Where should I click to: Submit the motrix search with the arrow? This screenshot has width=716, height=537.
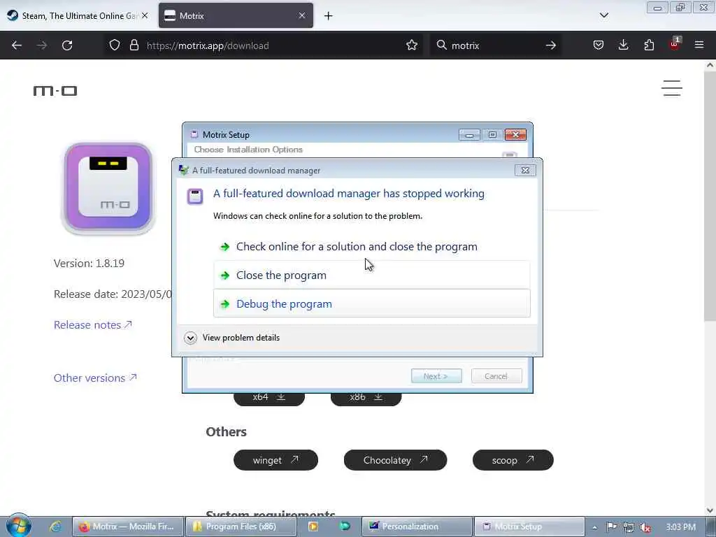[551, 45]
